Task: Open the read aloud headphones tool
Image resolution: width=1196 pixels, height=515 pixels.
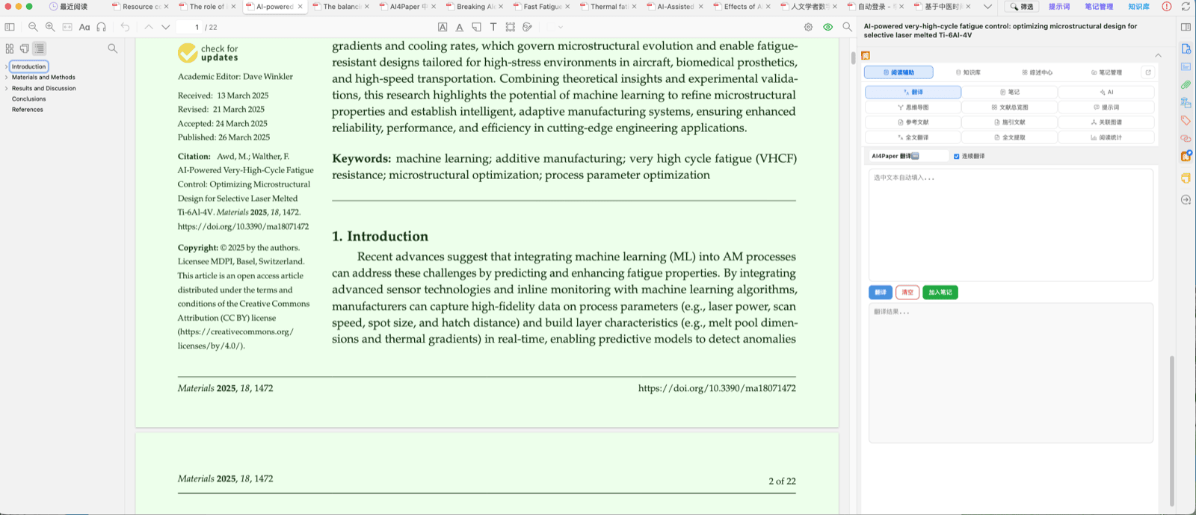Action: (x=101, y=27)
